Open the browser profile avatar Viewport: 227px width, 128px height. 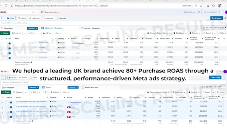point(219,6)
